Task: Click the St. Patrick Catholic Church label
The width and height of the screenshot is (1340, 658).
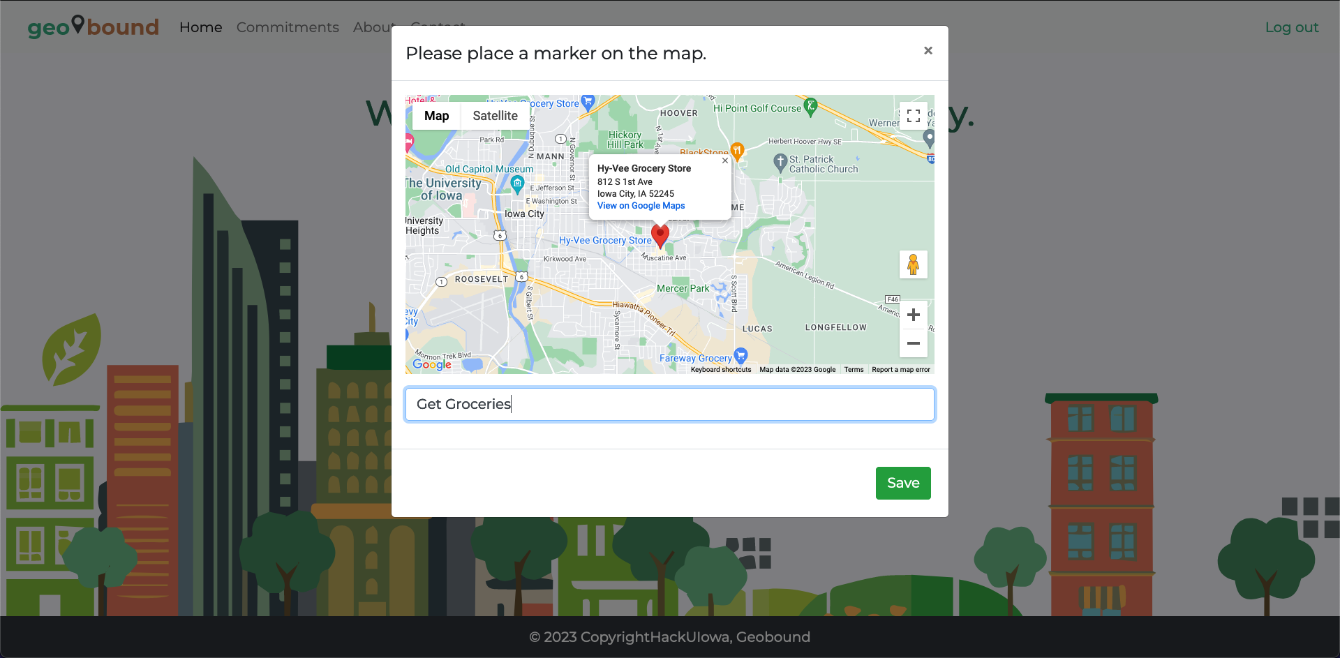Action: (x=824, y=164)
